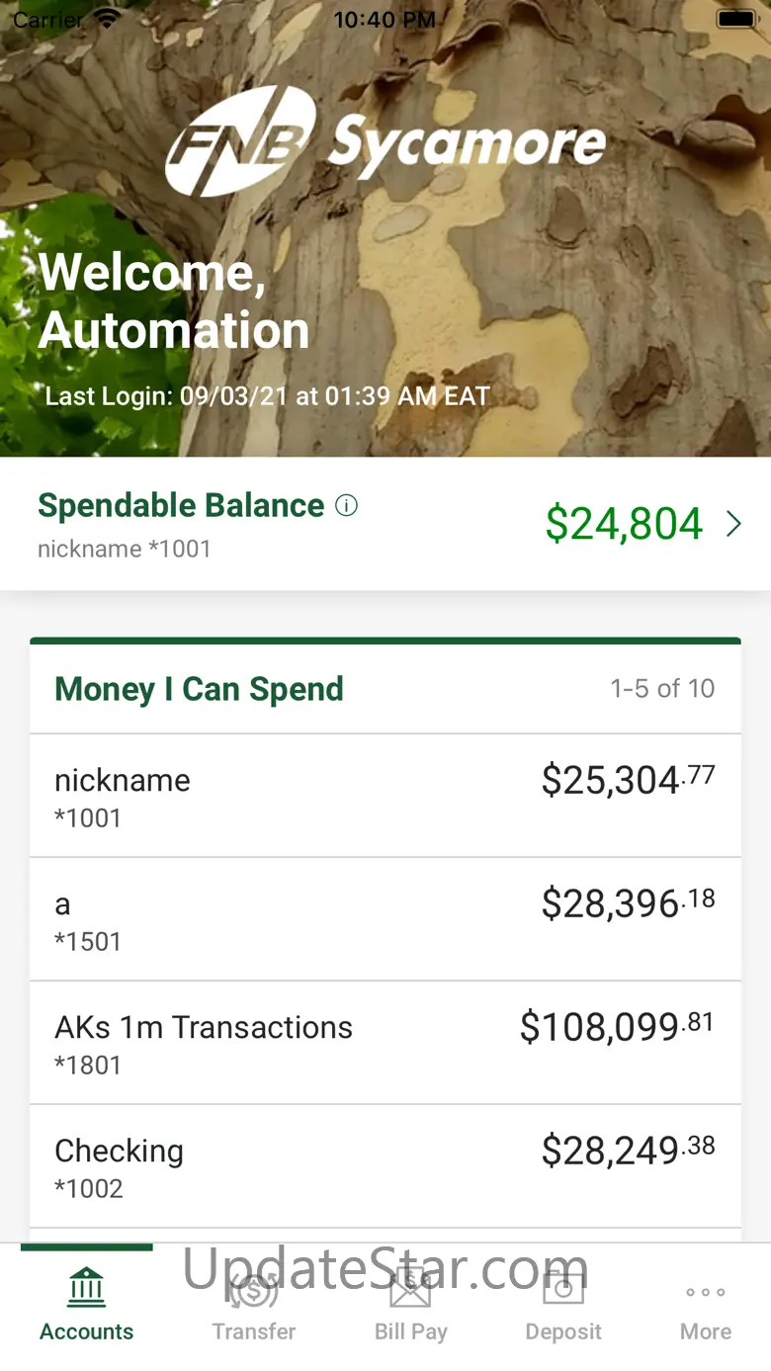Open the 1-5 of 10 accounts pager
The width and height of the screenshot is (771, 1371).
click(x=662, y=688)
